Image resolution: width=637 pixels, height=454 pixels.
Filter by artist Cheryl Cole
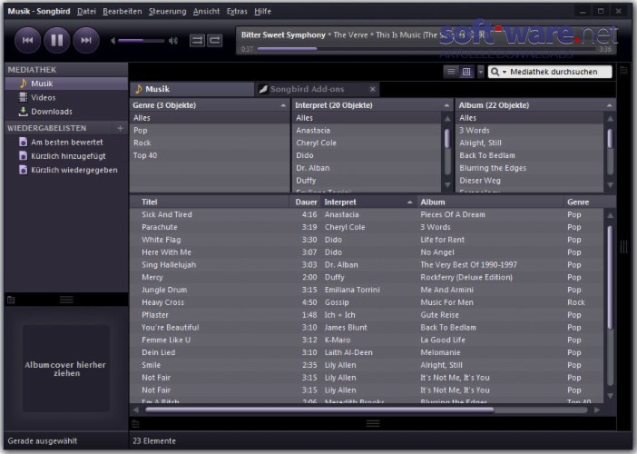(367, 143)
